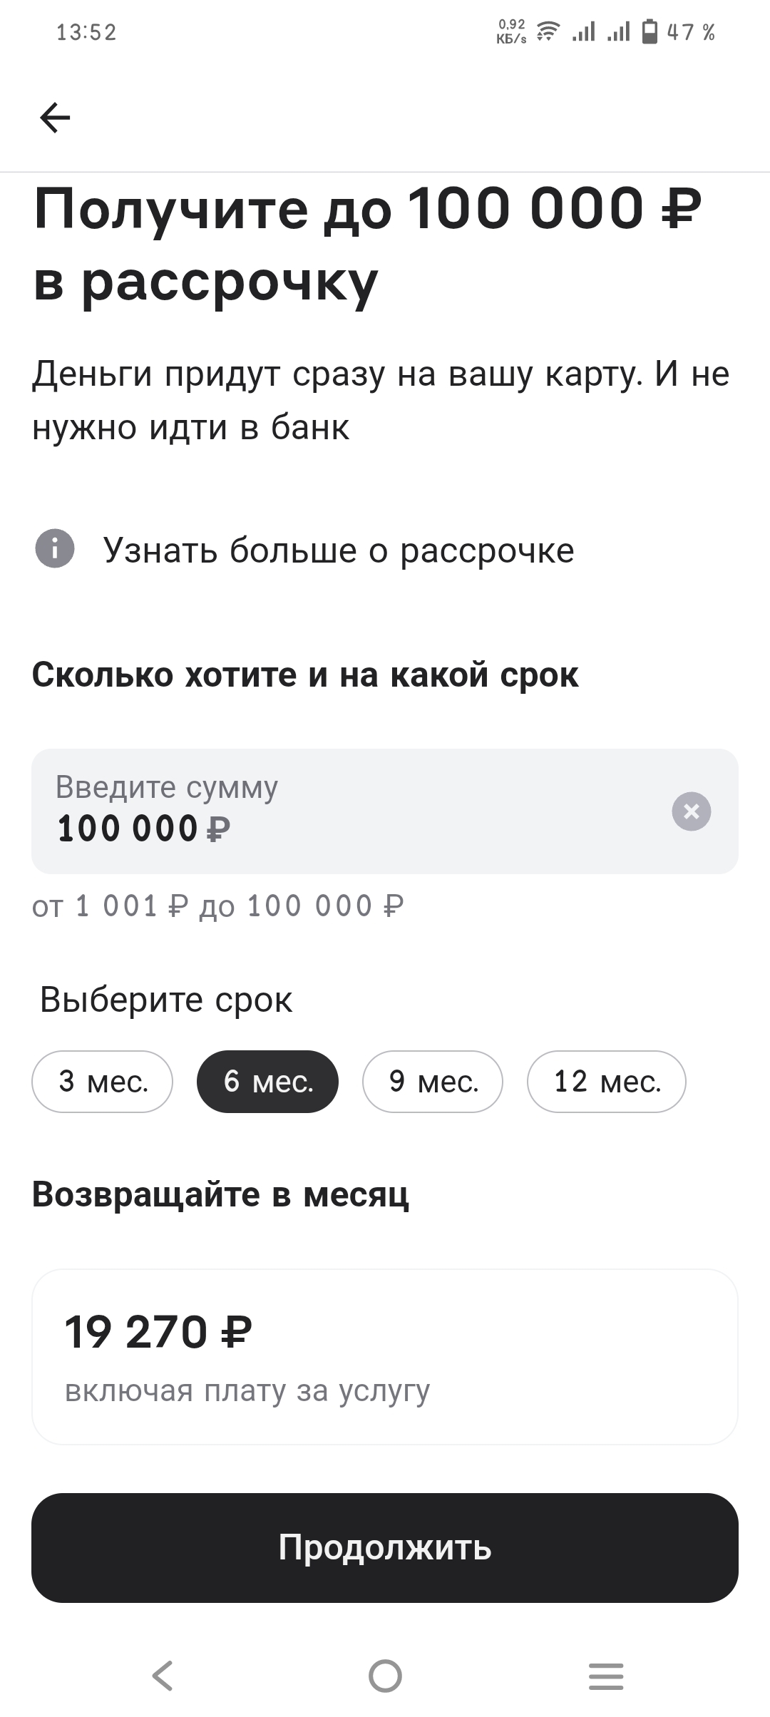This screenshot has width=770, height=1717.
Task: Select the 12 мес. term option
Action: (607, 1081)
